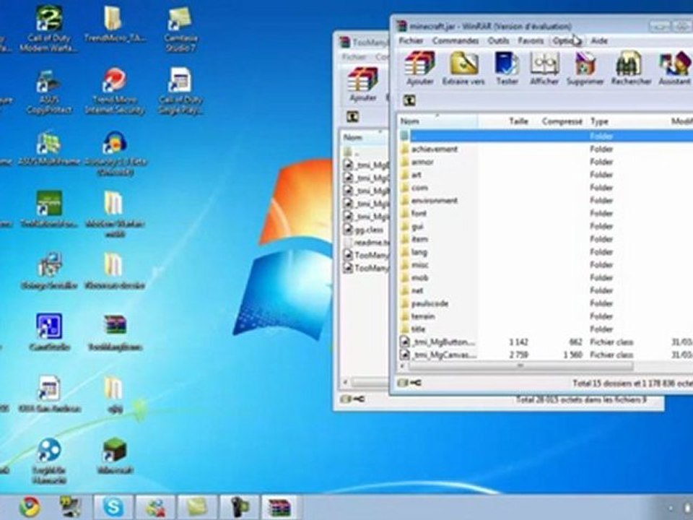Image resolution: width=693 pixels, height=520 pixels.
Task: Select the Minecraft desktop icon
Action: point(115,456)
